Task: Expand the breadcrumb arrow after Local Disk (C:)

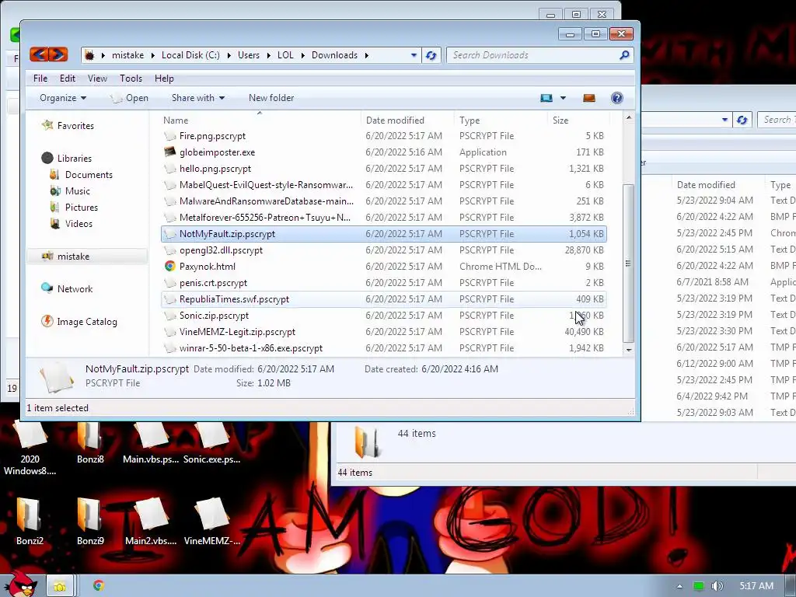Action: [x=229, y=55]
